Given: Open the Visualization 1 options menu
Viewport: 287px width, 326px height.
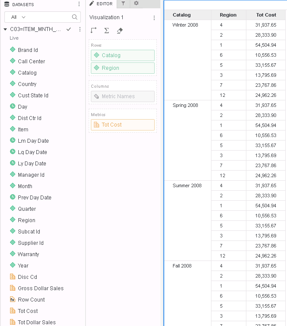Looking at the screenshot, I should pos(154,18).
